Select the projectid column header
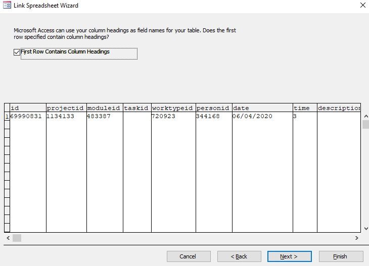This screenshot has width=369, height=266. [x=66, y=108]
